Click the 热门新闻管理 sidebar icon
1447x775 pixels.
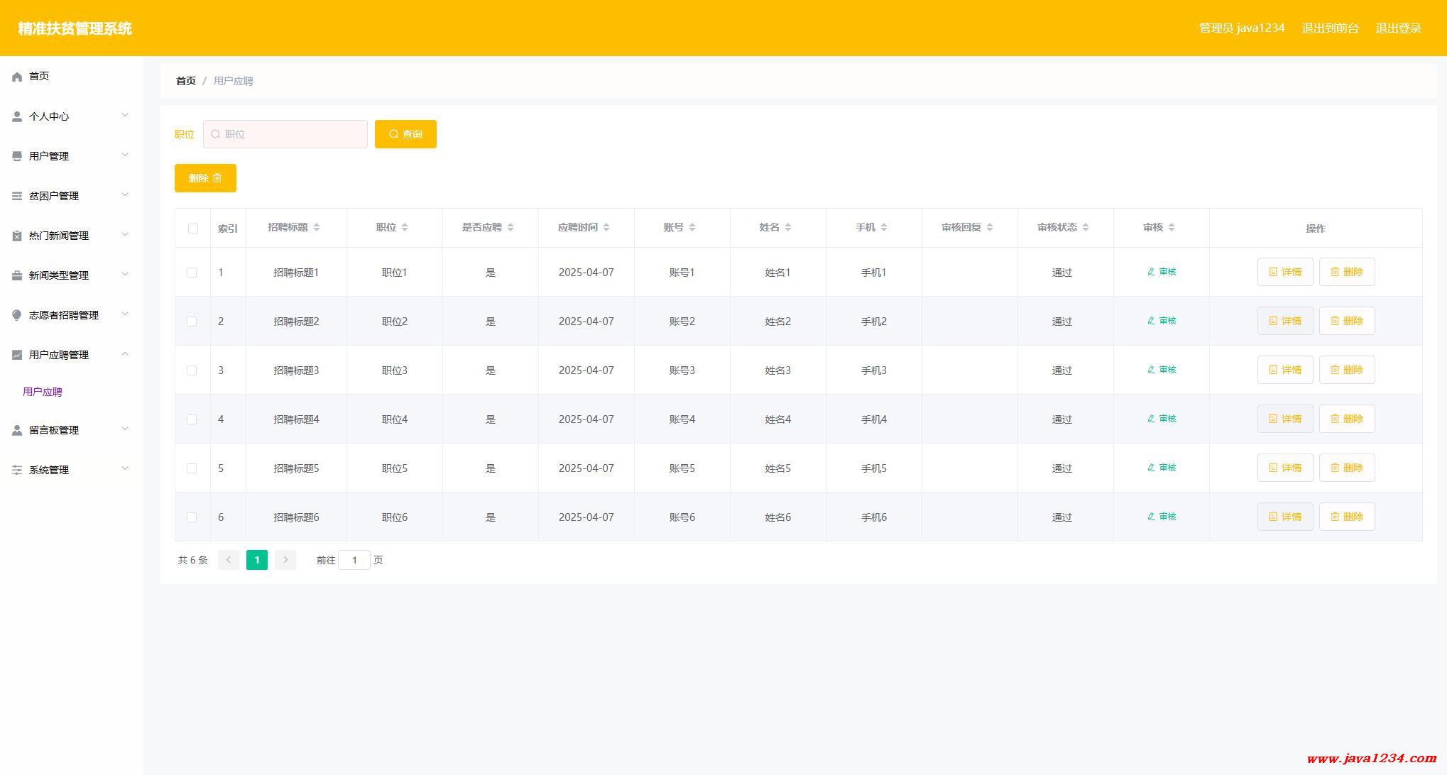click(x=17, y=236)
